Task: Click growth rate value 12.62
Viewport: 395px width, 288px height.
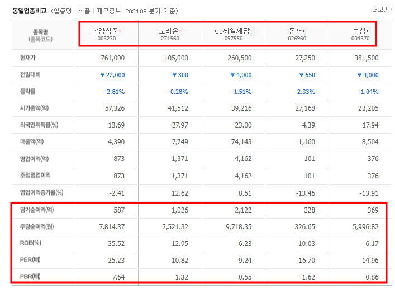Action: [x=180, y=193]
